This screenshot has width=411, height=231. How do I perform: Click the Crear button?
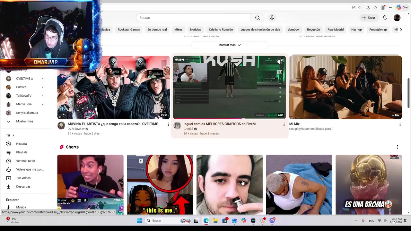(369, 18)
